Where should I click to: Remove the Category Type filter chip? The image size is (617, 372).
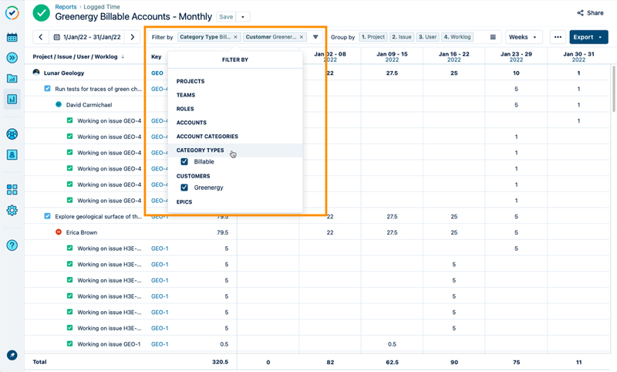coord(236,37)
